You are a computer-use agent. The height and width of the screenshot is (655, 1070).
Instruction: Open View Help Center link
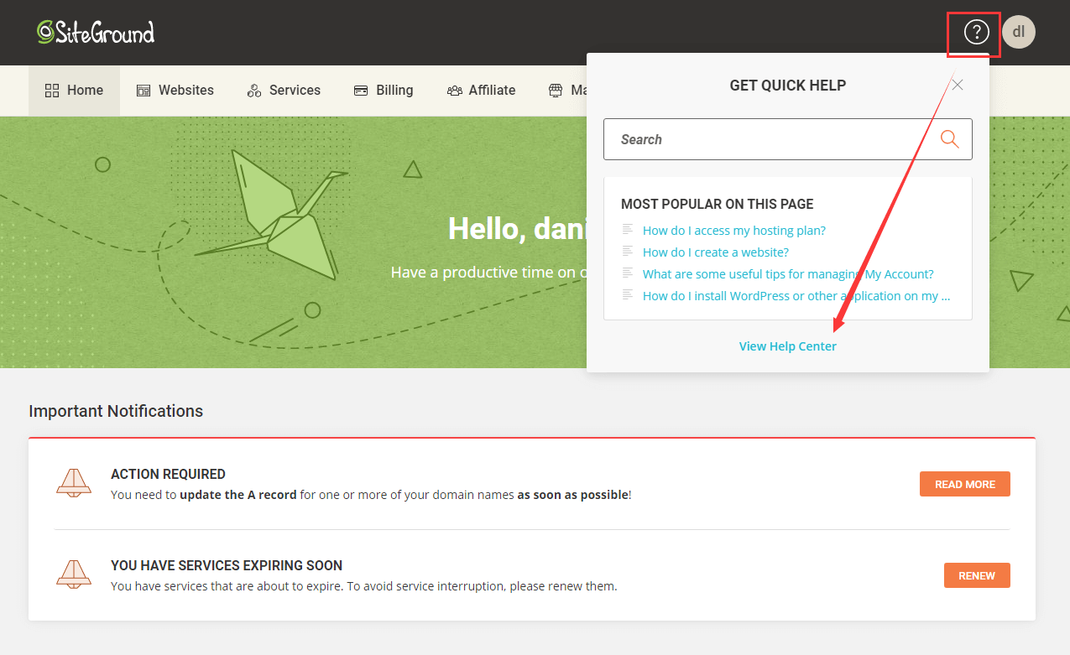(x=787, y=346)
